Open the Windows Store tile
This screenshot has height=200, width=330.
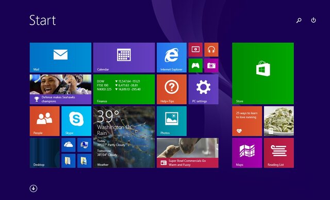coord(263,73)
